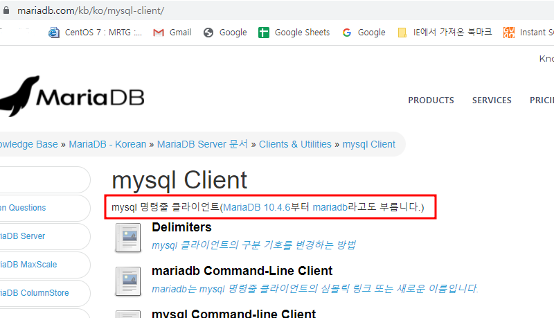Open the Delimiters article heading

point(181,227)
